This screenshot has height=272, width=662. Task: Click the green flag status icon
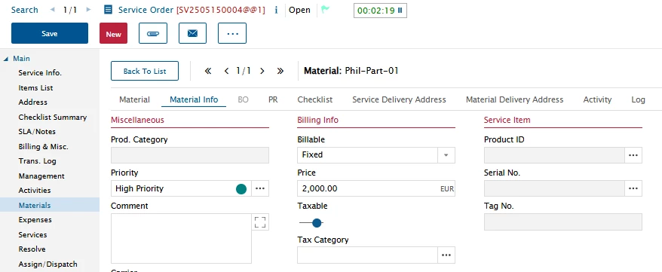325,10
